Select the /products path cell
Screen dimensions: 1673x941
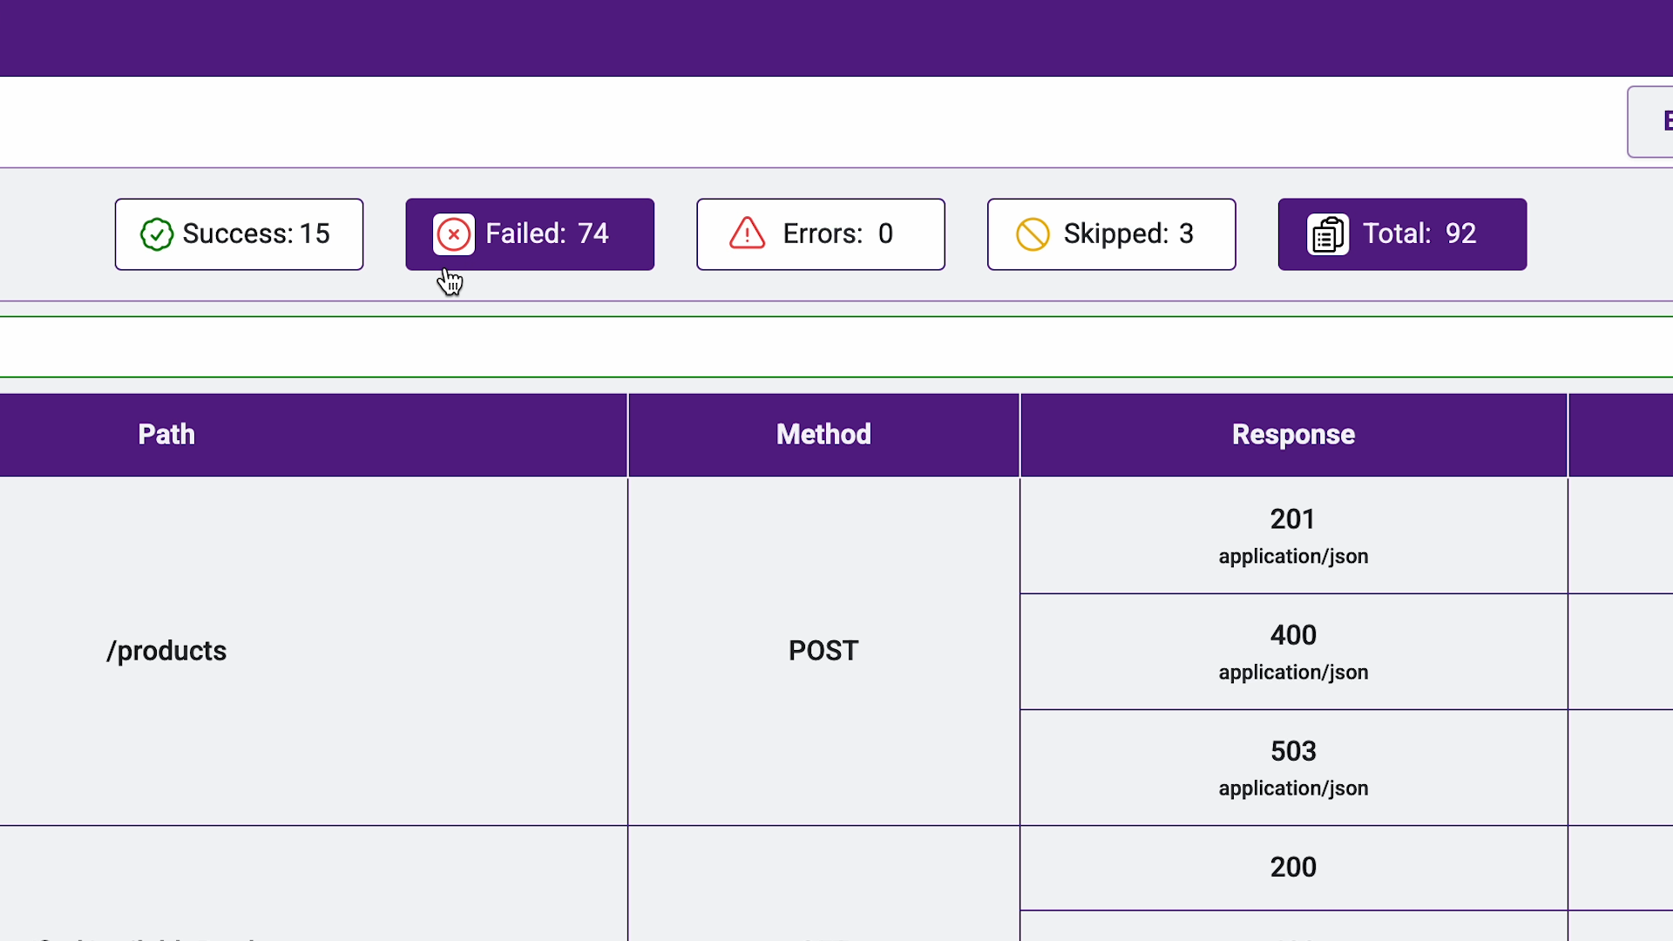click(x=166, y=651)
